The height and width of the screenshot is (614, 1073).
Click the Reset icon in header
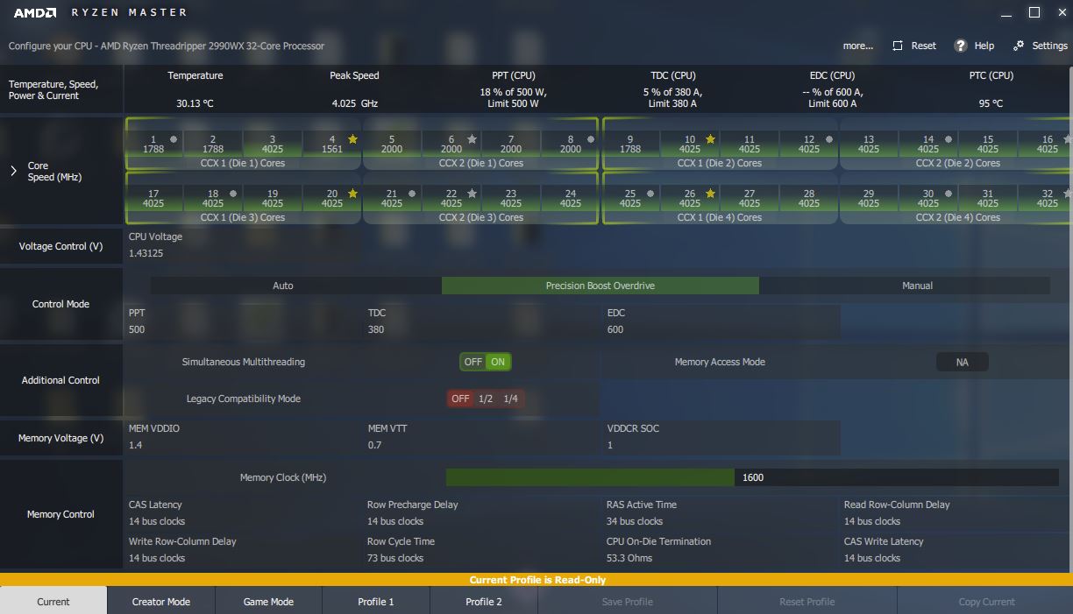point(898,46)
